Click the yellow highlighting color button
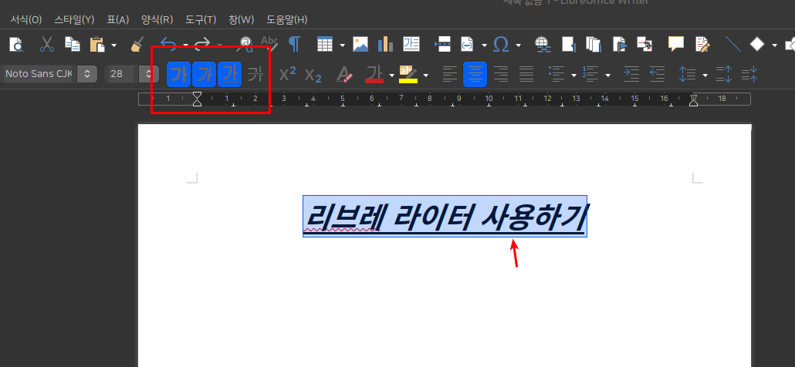The image size is (795, 367). (x=408, y=75)
